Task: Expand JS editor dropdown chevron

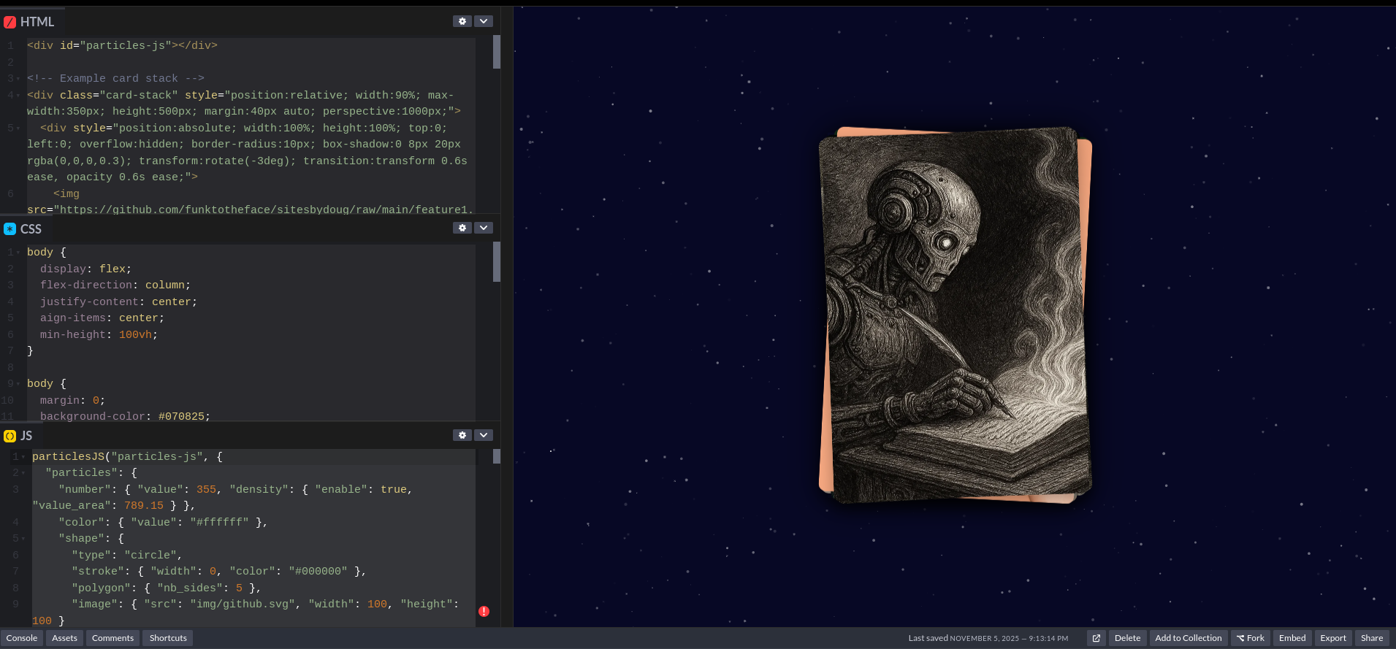Action: click(x=484, y=435)
